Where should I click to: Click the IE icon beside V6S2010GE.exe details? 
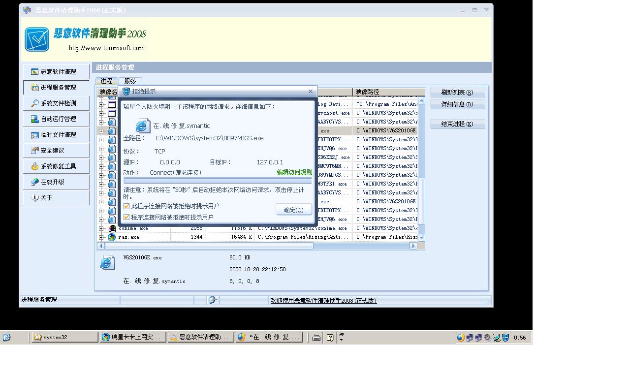coord(107,263)
